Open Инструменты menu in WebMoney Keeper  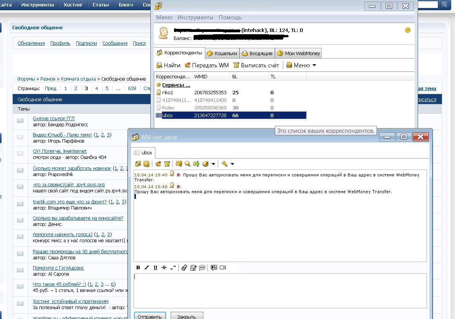[x=195, y=17]
